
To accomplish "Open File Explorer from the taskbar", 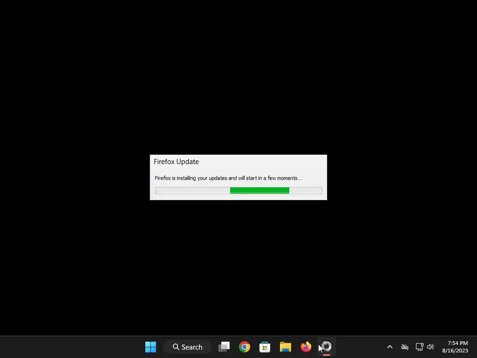I will coord(286,347).
